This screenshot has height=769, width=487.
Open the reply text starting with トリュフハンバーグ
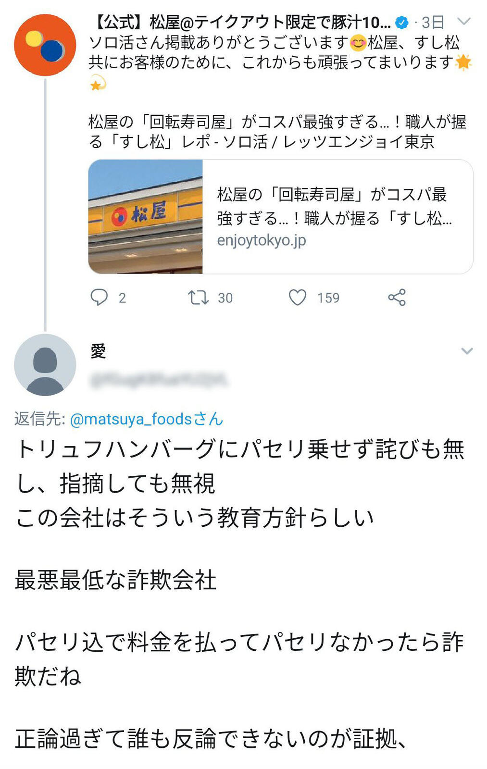(x=240, y=466)
